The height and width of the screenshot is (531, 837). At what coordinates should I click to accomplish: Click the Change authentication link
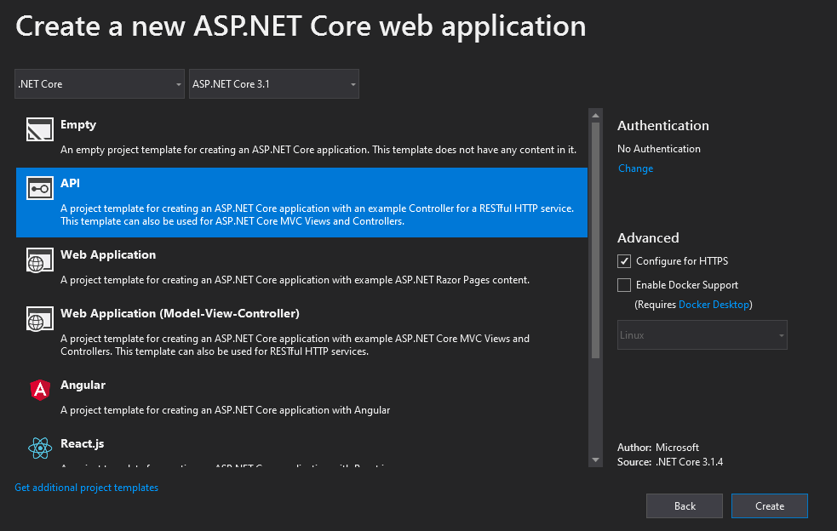click(x=635, y=168)
